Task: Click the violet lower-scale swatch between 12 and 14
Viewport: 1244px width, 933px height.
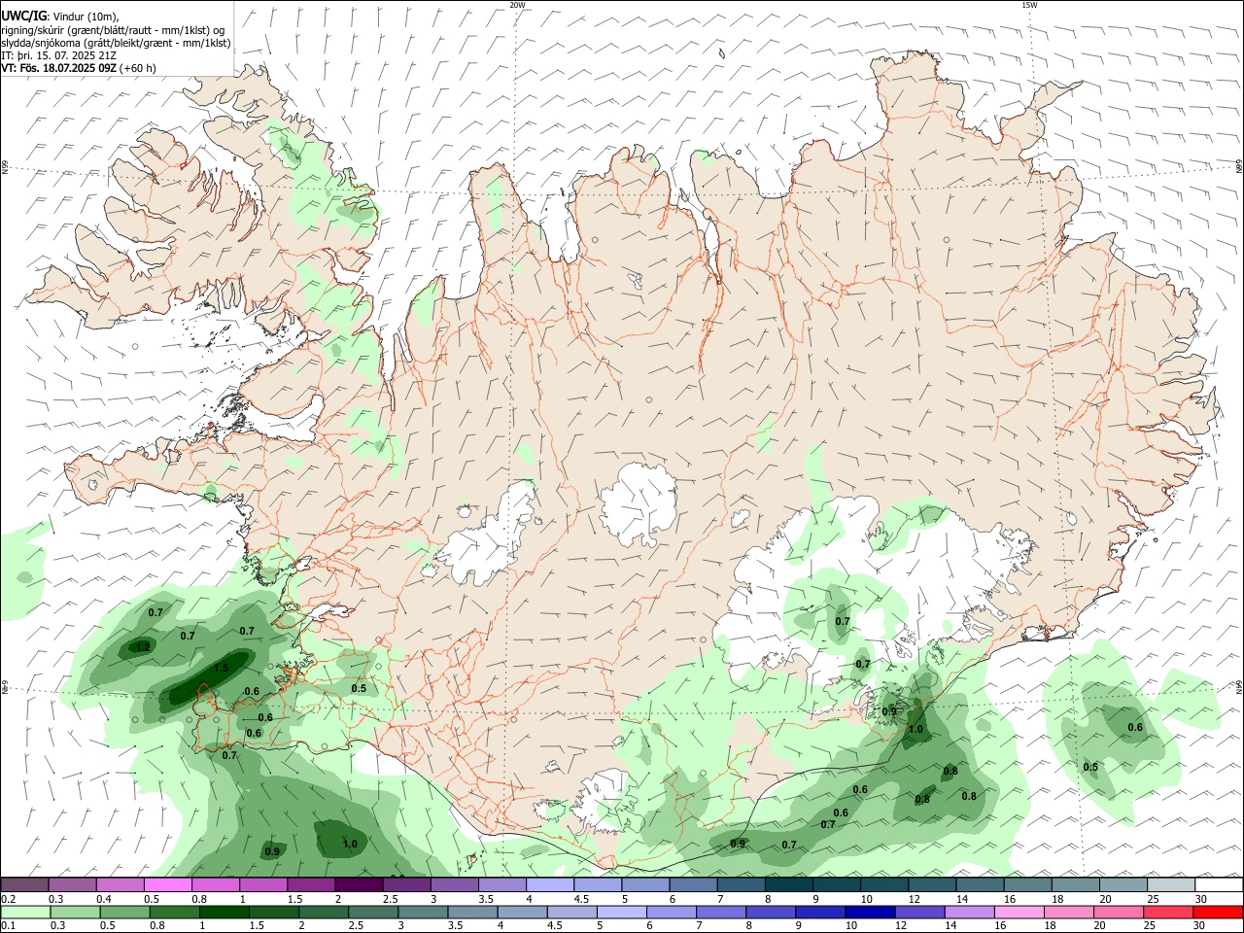Action: pyautogui.click(x=920, y=913)
